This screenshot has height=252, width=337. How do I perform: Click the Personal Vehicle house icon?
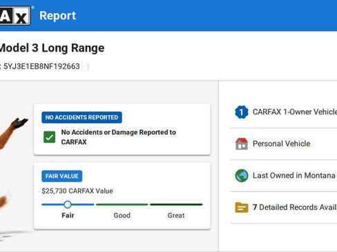242,144
